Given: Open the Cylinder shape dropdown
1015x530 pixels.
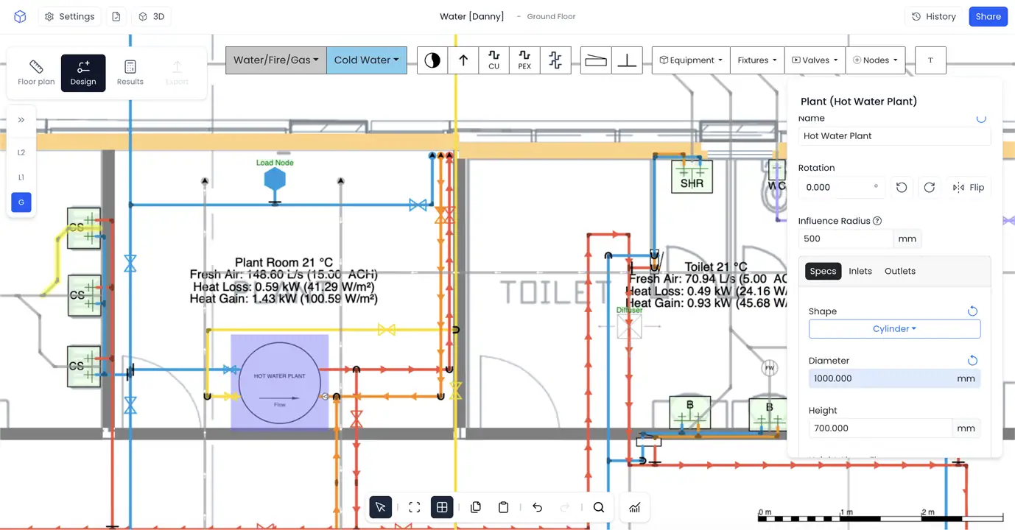Looking at the screenshot, I should [x=894, y=329].
